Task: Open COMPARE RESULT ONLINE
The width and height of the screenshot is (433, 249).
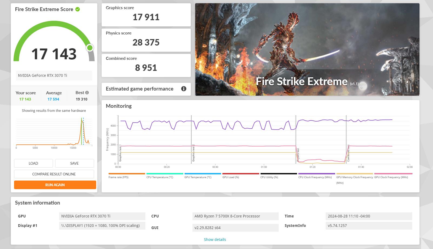Action: pos(54,174)
